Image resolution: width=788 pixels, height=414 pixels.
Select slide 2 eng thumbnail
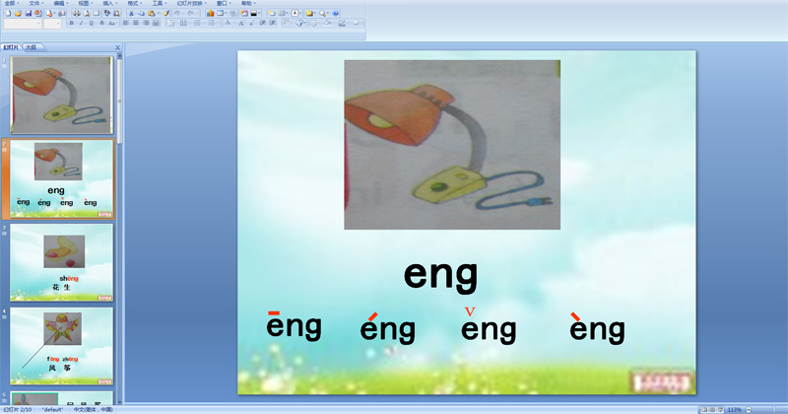[x=61, y=179]
